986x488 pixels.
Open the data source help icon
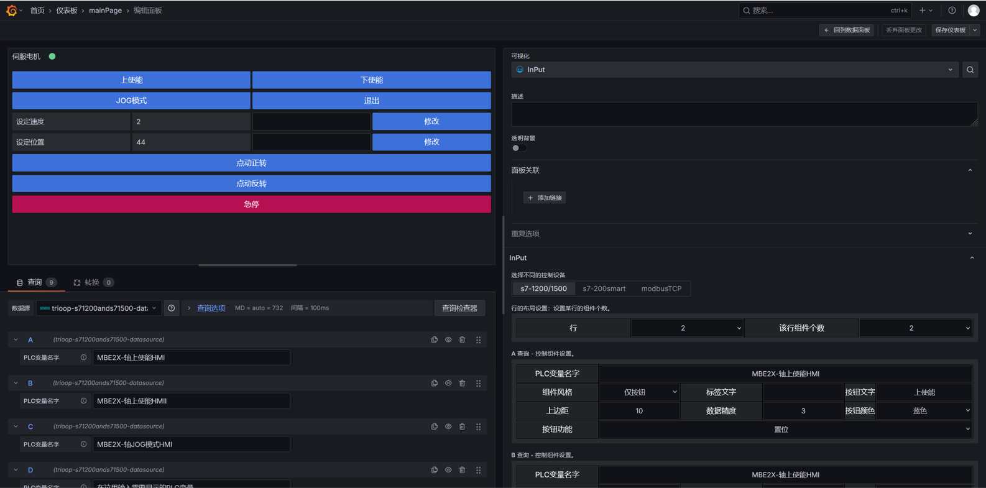(172, 308)
